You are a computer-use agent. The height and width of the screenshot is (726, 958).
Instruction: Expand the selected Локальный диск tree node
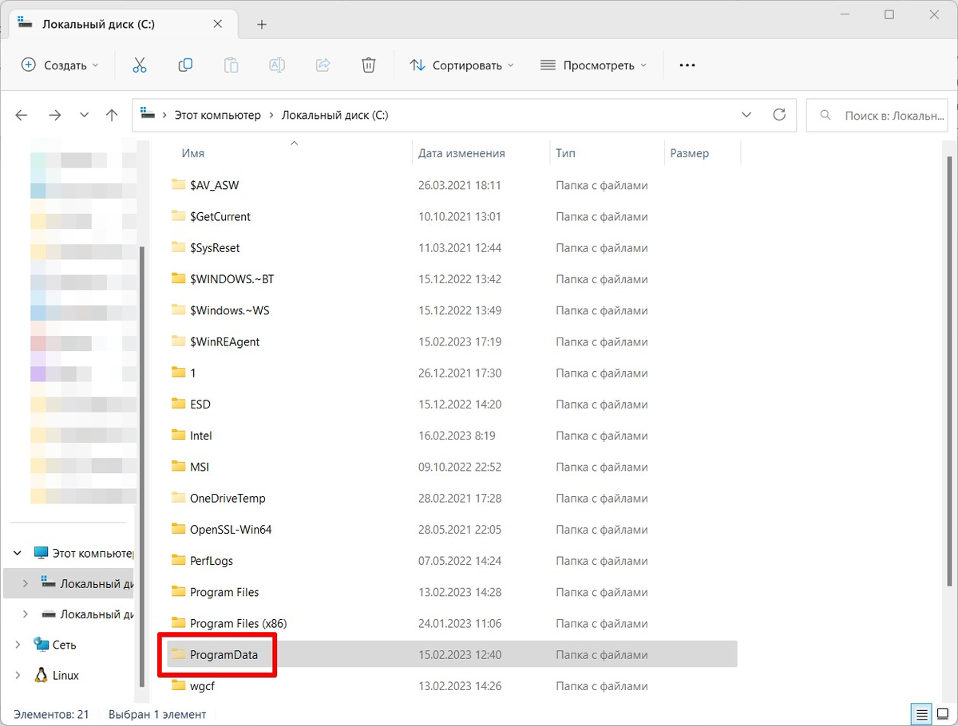click(25, 583)
